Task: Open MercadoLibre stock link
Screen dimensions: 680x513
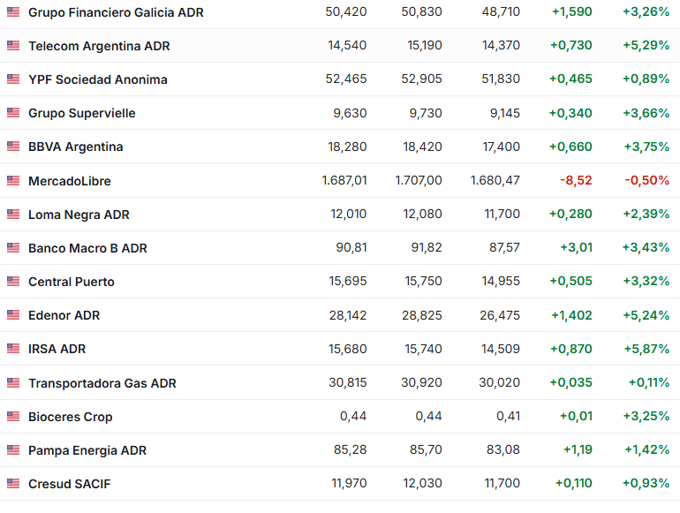Action: [x=70, y=181]
